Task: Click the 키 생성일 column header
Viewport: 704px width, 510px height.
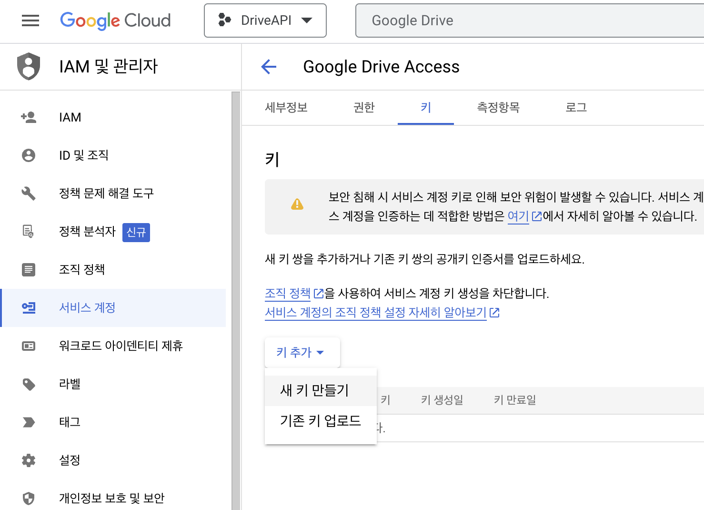Action: tap(442, 400)
